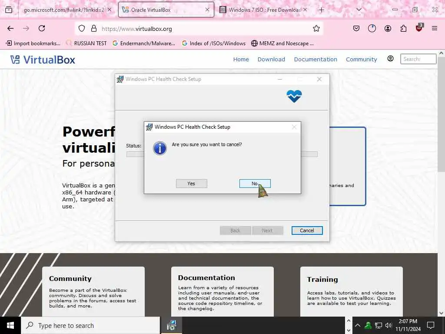445x334 pixels.
Task: Open the Community navigation link
Action: [x=361, y=59]
